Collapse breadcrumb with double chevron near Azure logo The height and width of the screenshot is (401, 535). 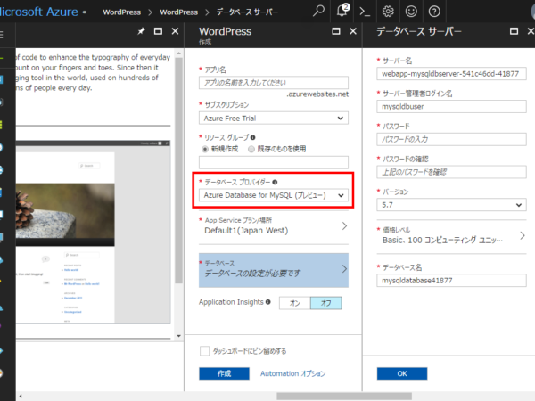coord(85,12)
